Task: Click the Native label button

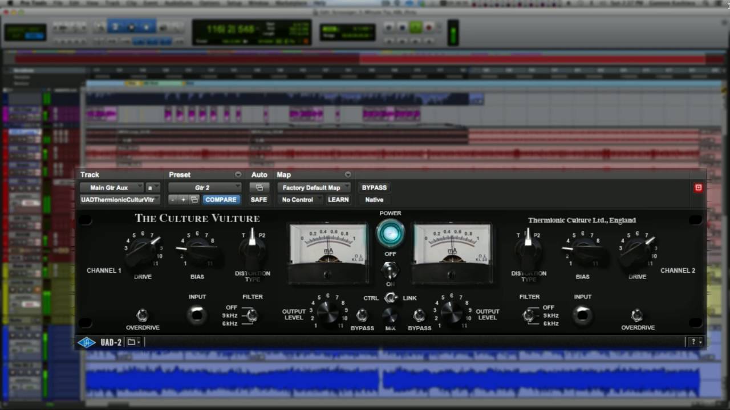Action: coord(374,200)
